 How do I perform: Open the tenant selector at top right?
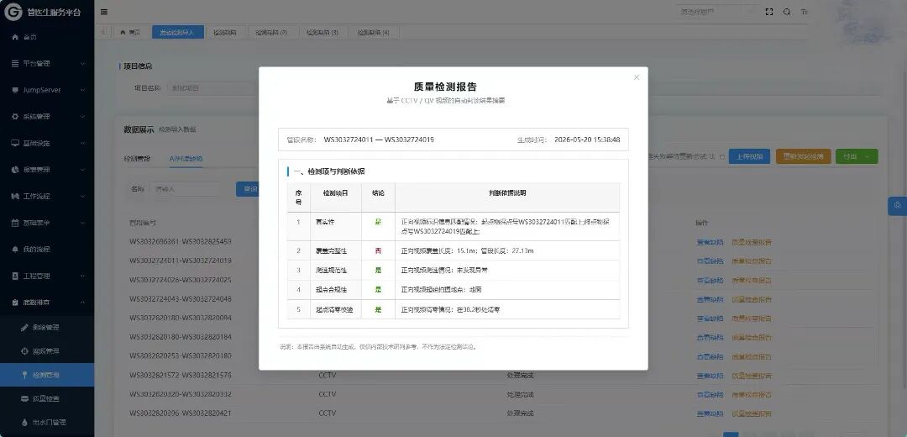[717, 12]
